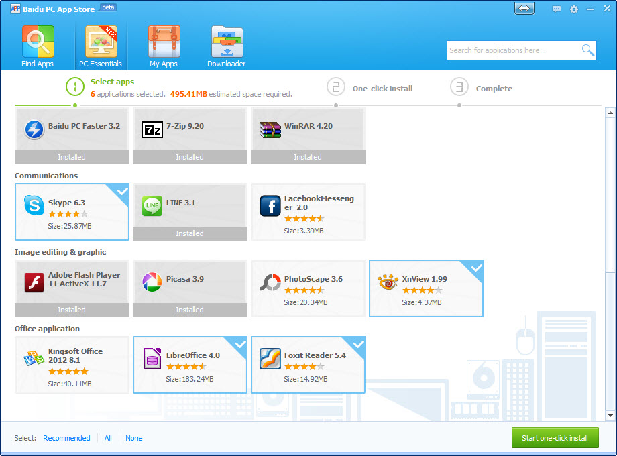Click Start one-click install button
617x456 pixels.
[555, 437]
